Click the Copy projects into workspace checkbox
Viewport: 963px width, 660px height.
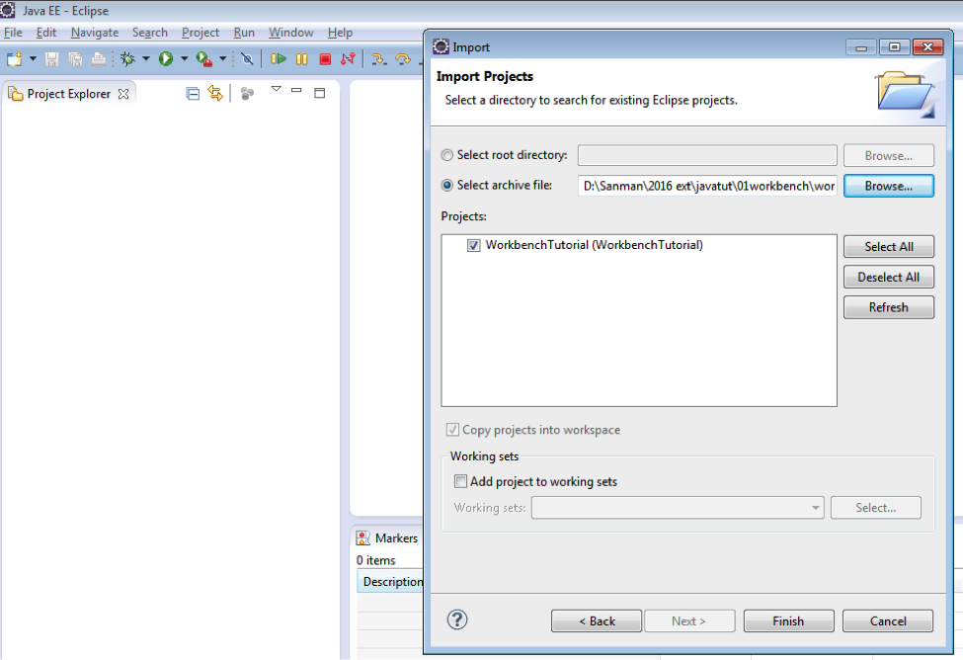tap(452, 430)
